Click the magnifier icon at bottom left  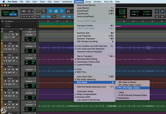click(x=3, y=111)
